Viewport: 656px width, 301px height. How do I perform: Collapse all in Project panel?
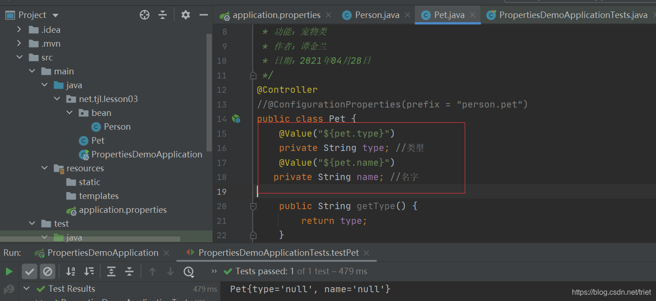click(x=163, y=15)
